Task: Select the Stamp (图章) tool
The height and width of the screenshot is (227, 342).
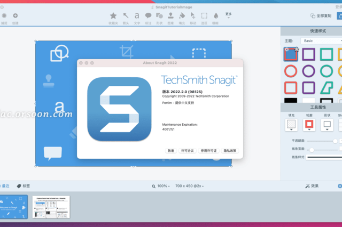Action: click(171, 15)
